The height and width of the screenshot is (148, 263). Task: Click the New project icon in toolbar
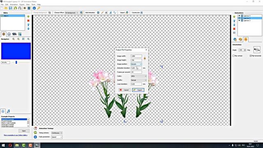coord(2,8)
